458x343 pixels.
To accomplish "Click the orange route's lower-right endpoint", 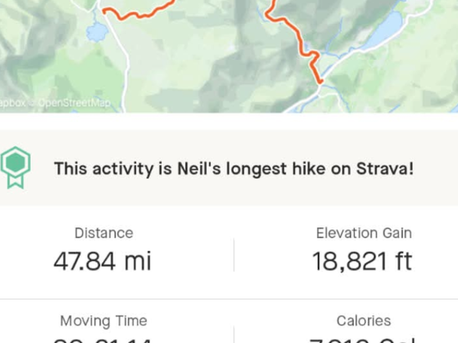I will [x=320, y=82].
